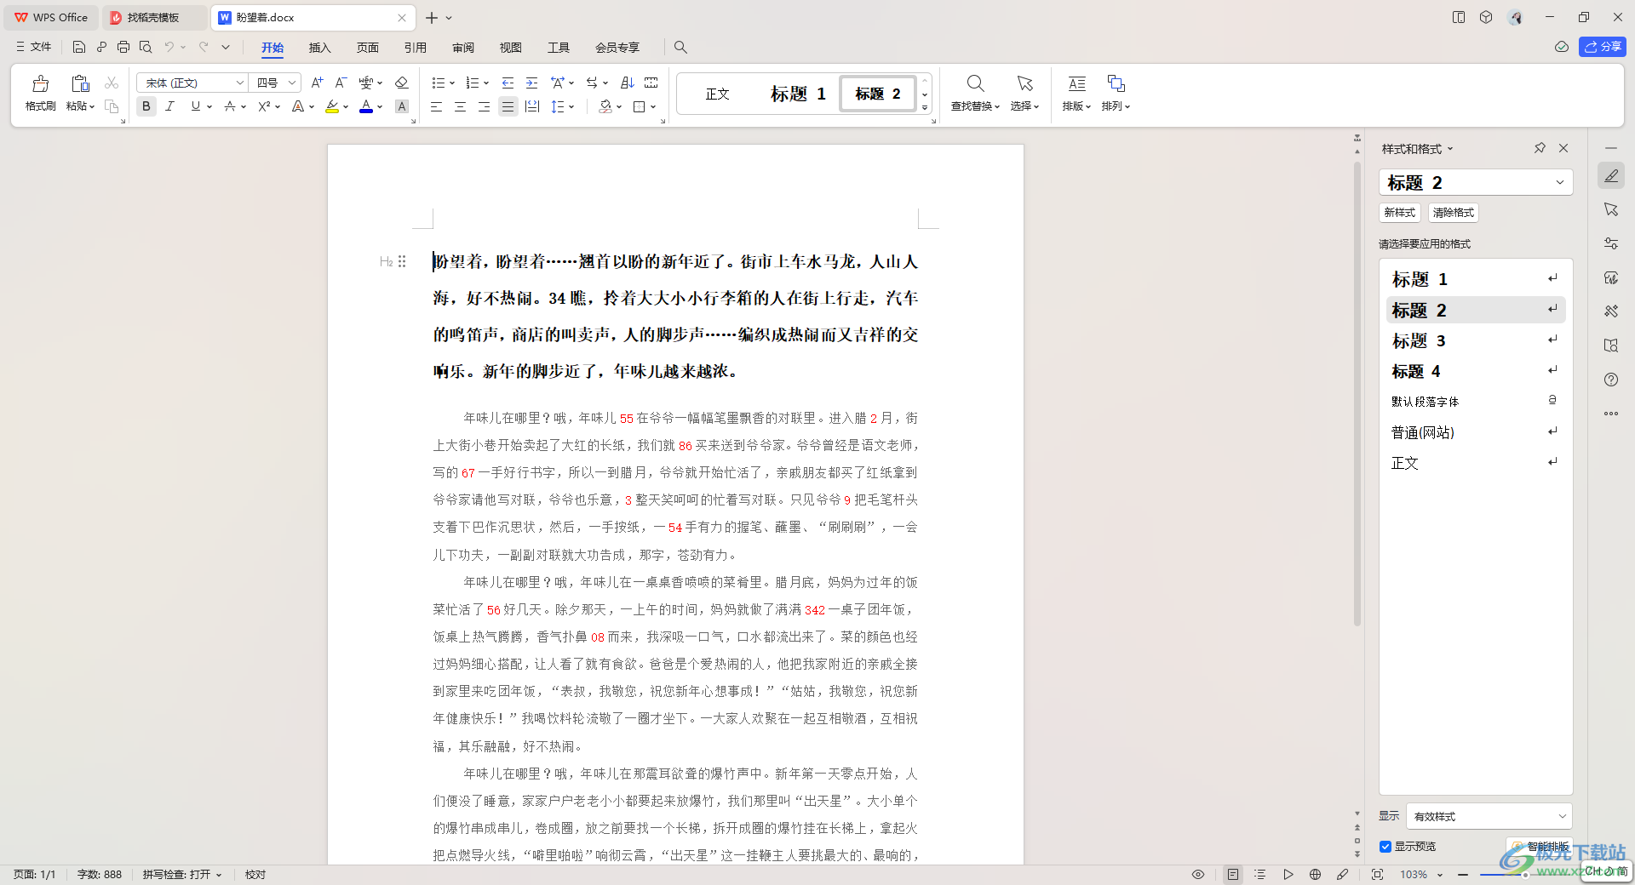Open Print Preview icon
1635x885 pixels.
point(146,47)
